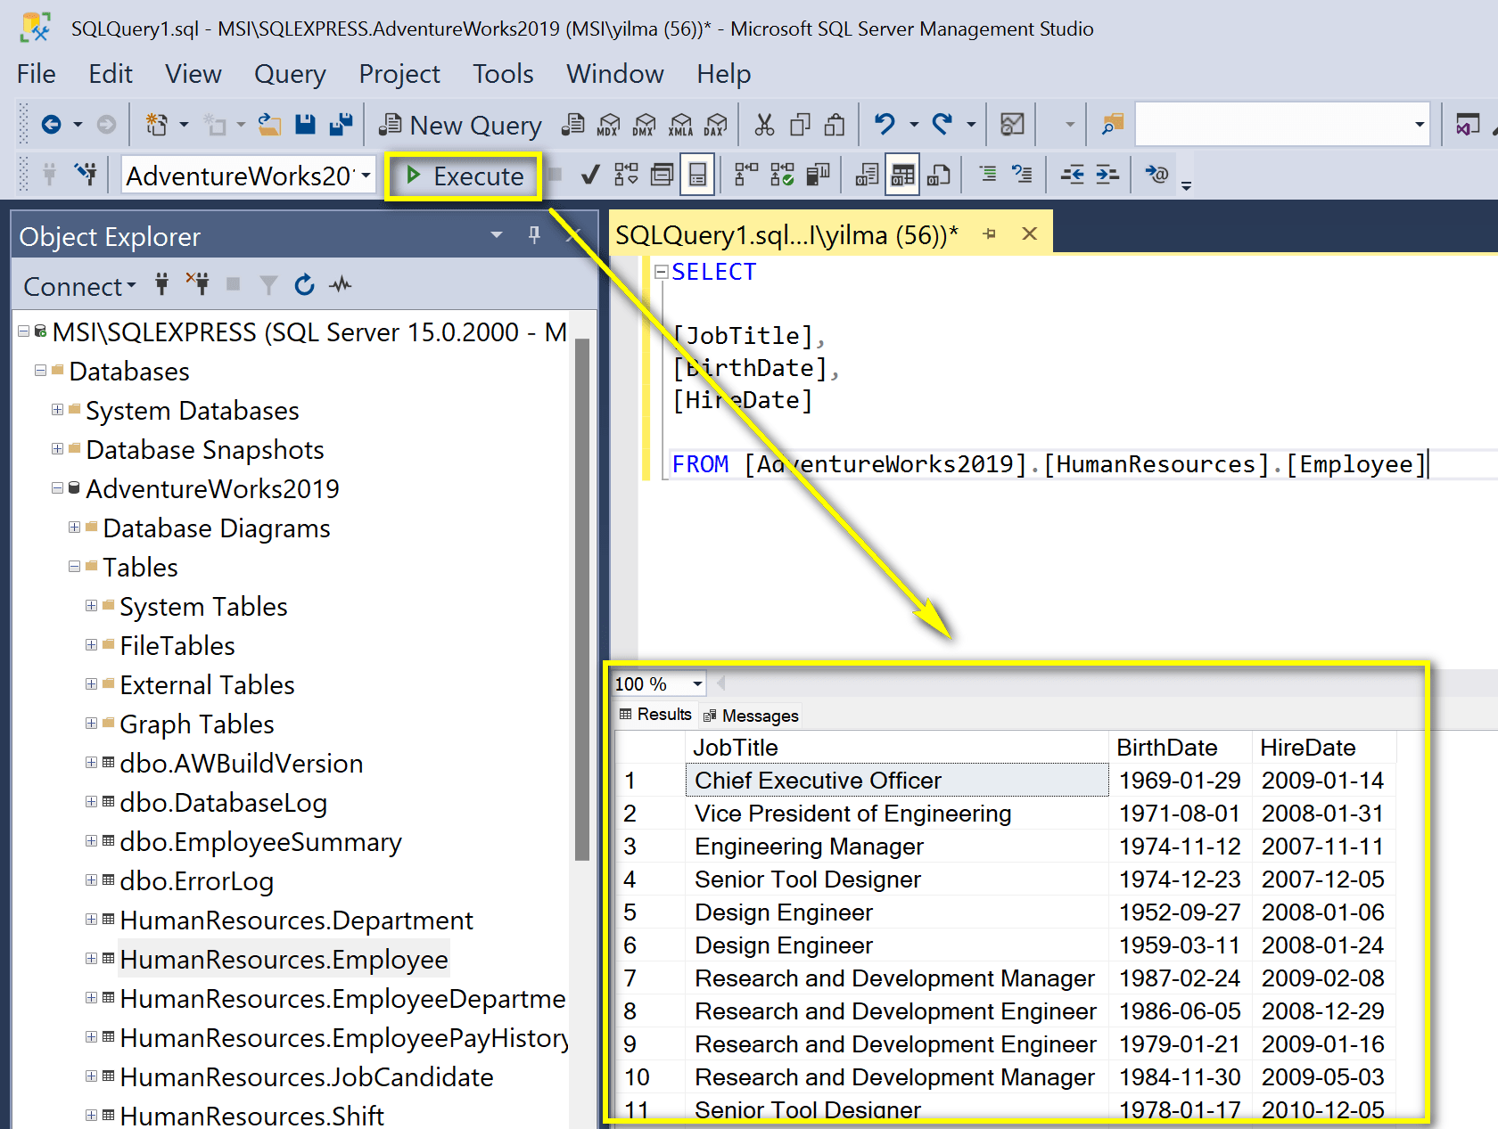Viewport: 1498px width, 1129px height.
Task: Open the Query menu
Action: tap(290, 74)
